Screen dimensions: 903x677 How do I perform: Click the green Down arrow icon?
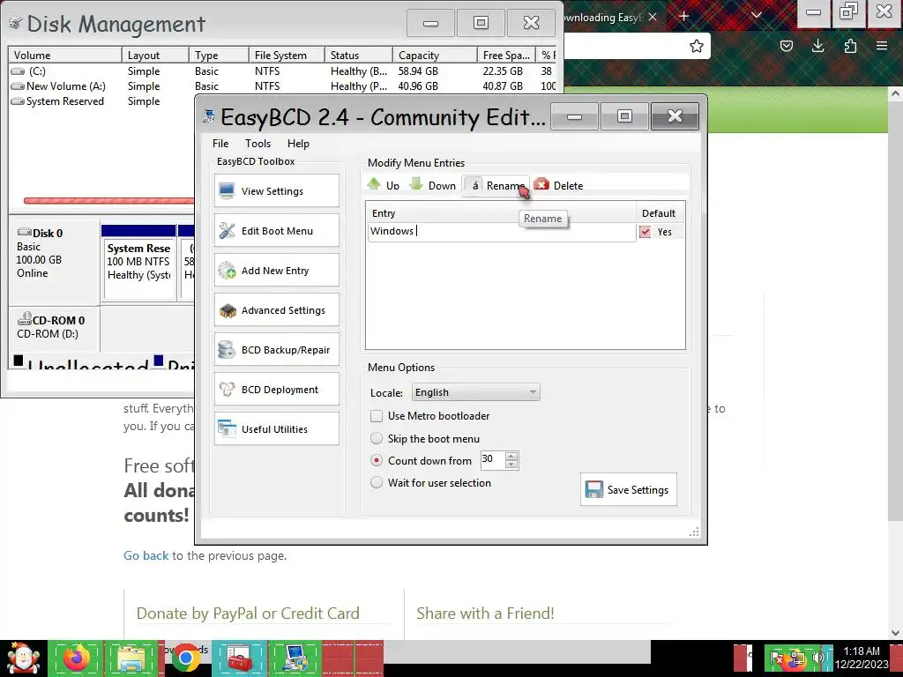click(416, 184)
